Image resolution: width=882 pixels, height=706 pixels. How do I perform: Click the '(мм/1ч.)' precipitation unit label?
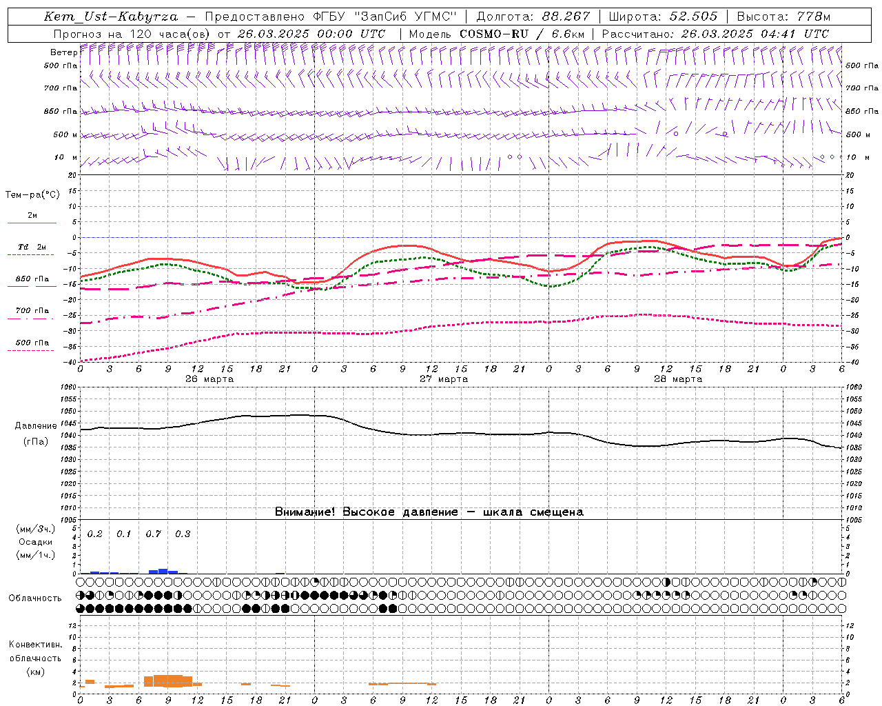pos(36,555)
